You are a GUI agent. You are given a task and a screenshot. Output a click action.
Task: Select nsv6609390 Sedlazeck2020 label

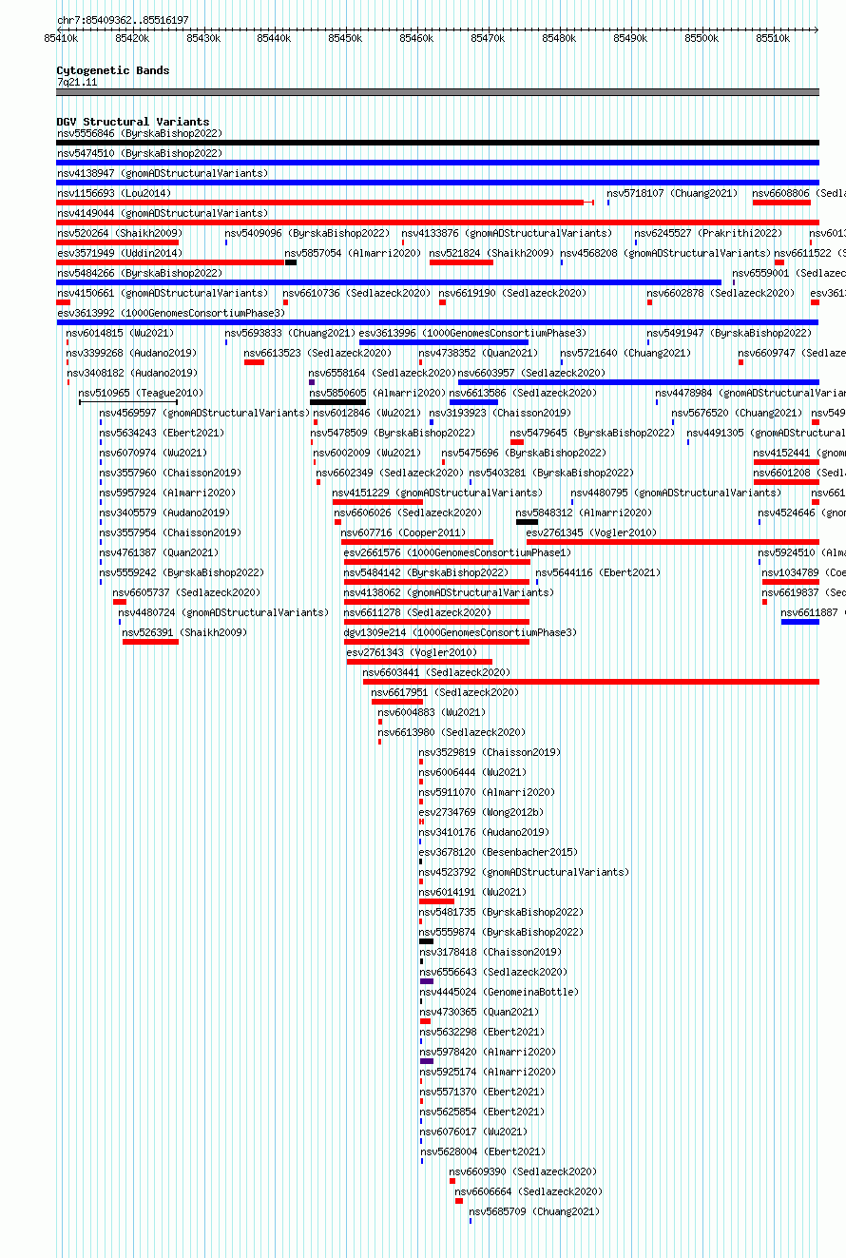click(x=523, y=1171)
